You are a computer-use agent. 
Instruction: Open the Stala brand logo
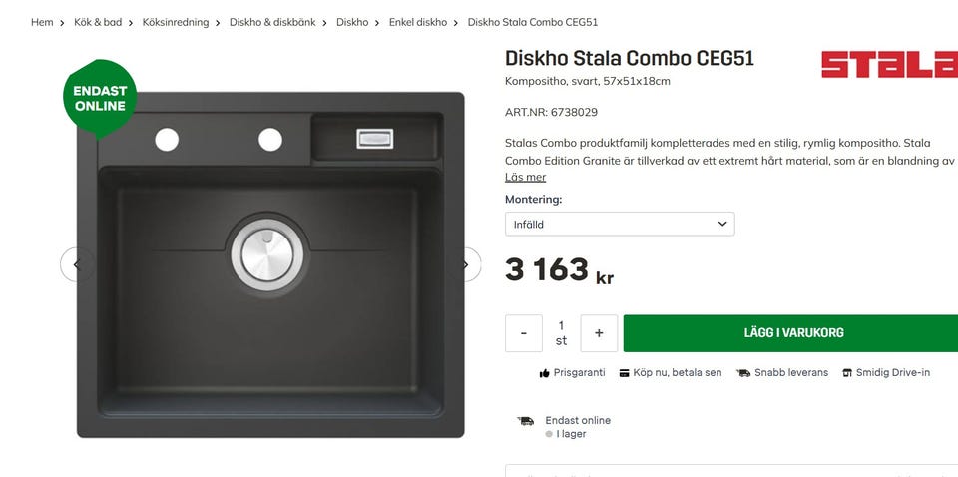pos(889,64)
